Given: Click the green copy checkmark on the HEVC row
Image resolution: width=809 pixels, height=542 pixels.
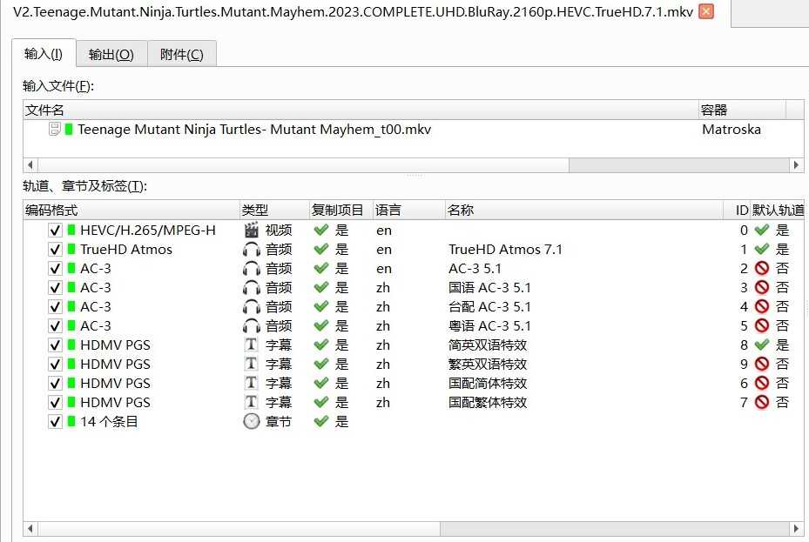Looking at the screenshot, I should (x=321, y=230).
